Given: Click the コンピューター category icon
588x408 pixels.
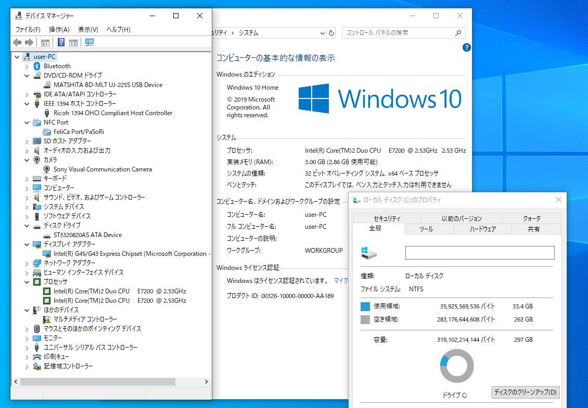Looking at the screenshot, I should pos(37,188).
